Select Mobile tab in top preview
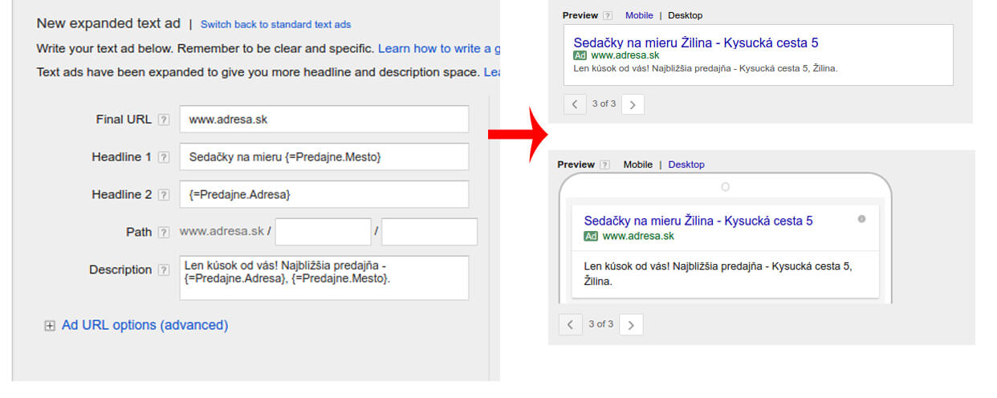Image resolution: width=997 pixels, height=398 pixels. [x=639, y=15]
